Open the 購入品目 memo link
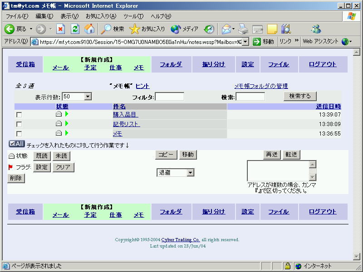 pyautogui.click(x=125, y=115)
